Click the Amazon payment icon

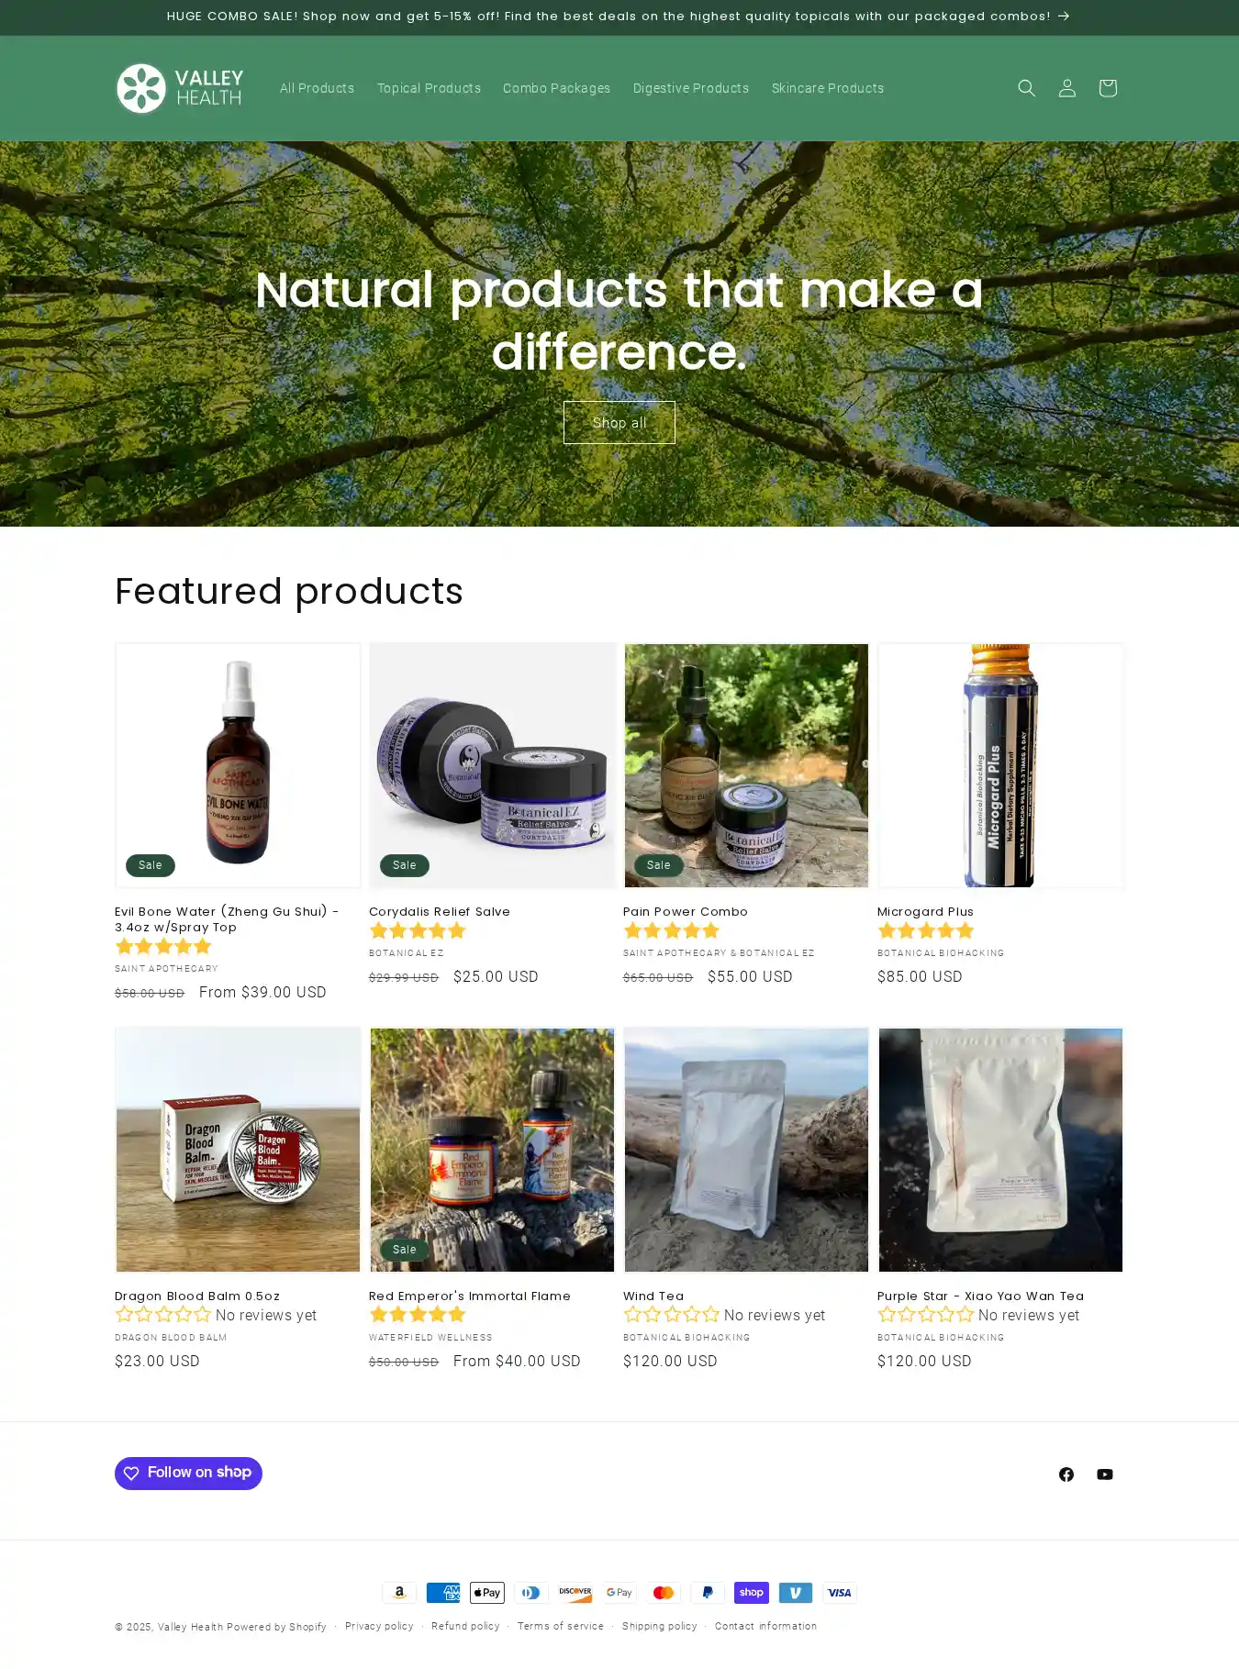coord(399,1592)
